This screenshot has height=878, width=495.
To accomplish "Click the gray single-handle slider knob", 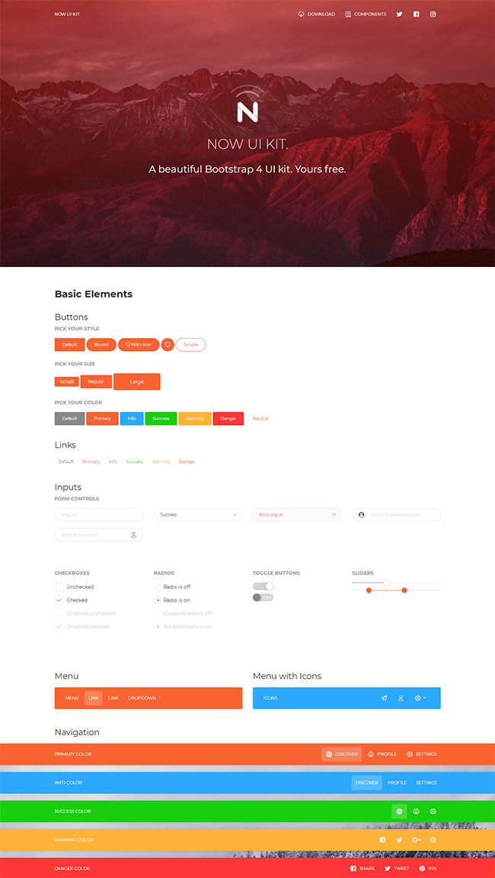I will pos(387,583).
